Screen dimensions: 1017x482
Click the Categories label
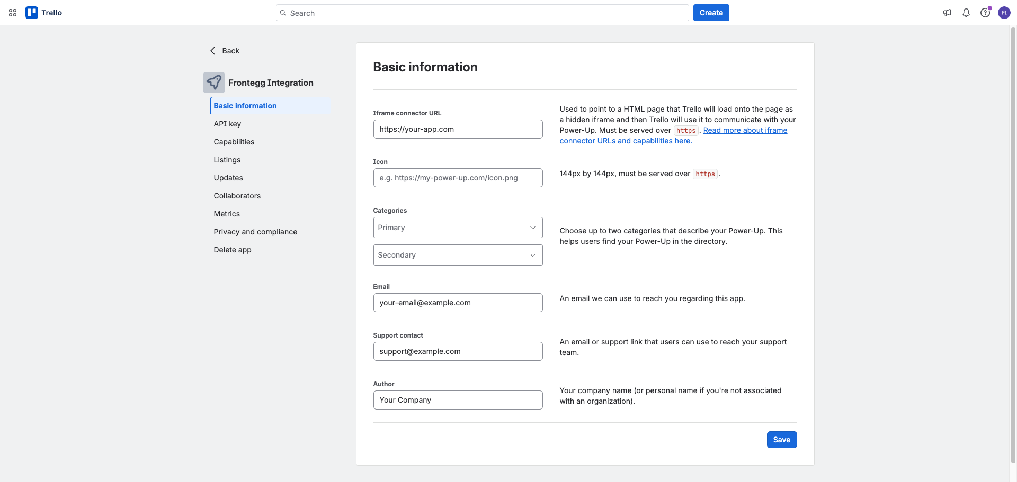click(390, 211)
